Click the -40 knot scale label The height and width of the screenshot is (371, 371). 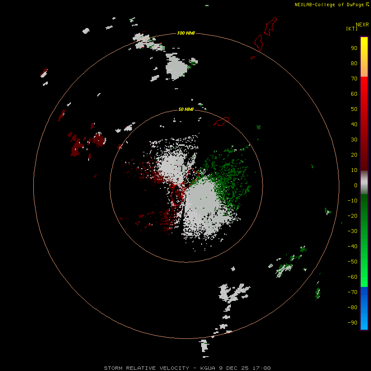click(x=352, y=247)
